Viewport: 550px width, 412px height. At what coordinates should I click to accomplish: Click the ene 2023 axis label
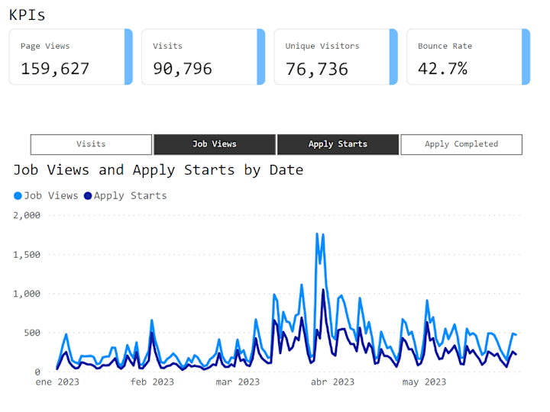(x=57, y=382)
